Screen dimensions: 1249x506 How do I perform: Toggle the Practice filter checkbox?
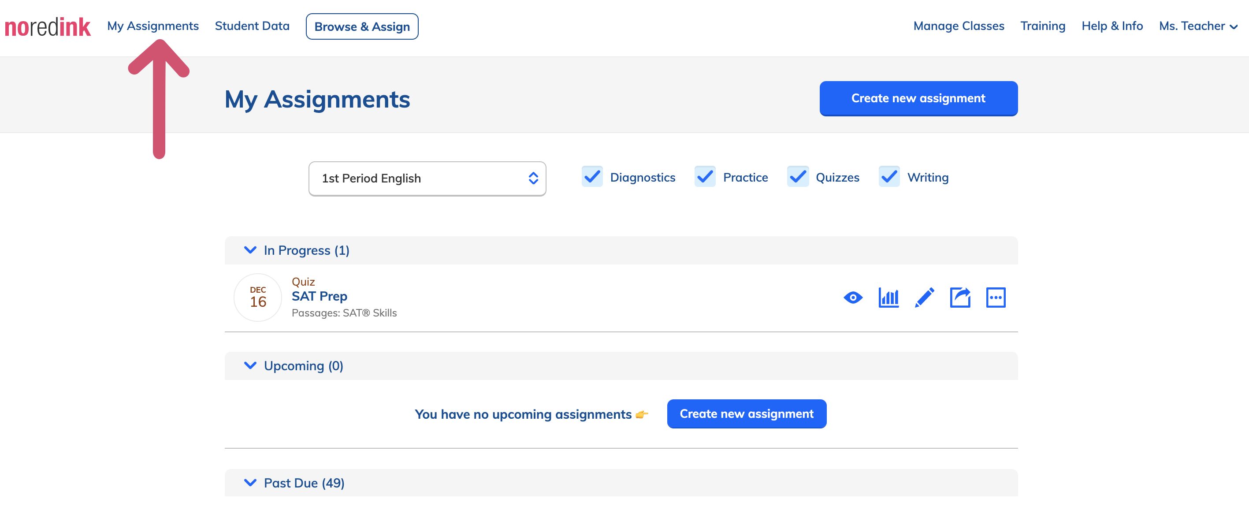point(705,177)
